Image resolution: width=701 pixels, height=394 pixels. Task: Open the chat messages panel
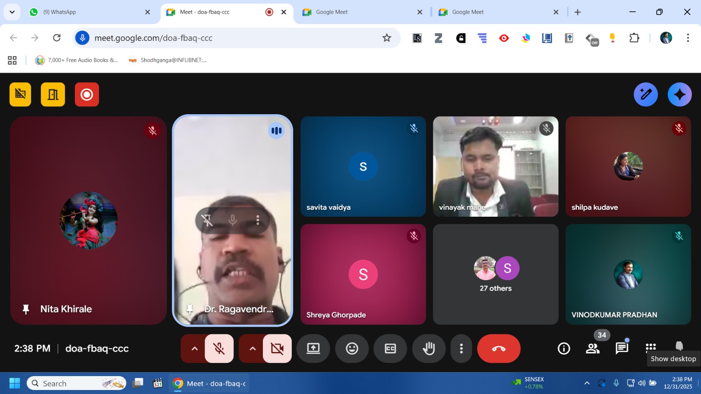(622, 348)
